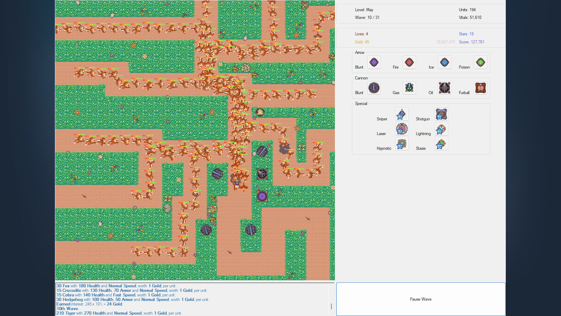The width and height of the screenshot is (561, 316).
Task: Select the Poison arrow tower
Action: coord(480,62)
